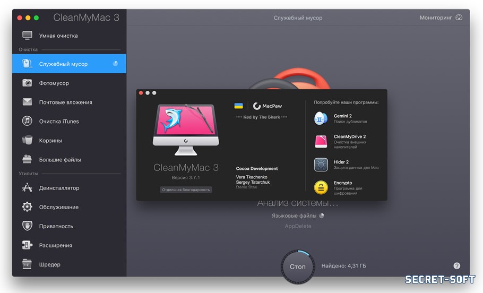Click the Ukrainian flag icon

pos(238,106)
